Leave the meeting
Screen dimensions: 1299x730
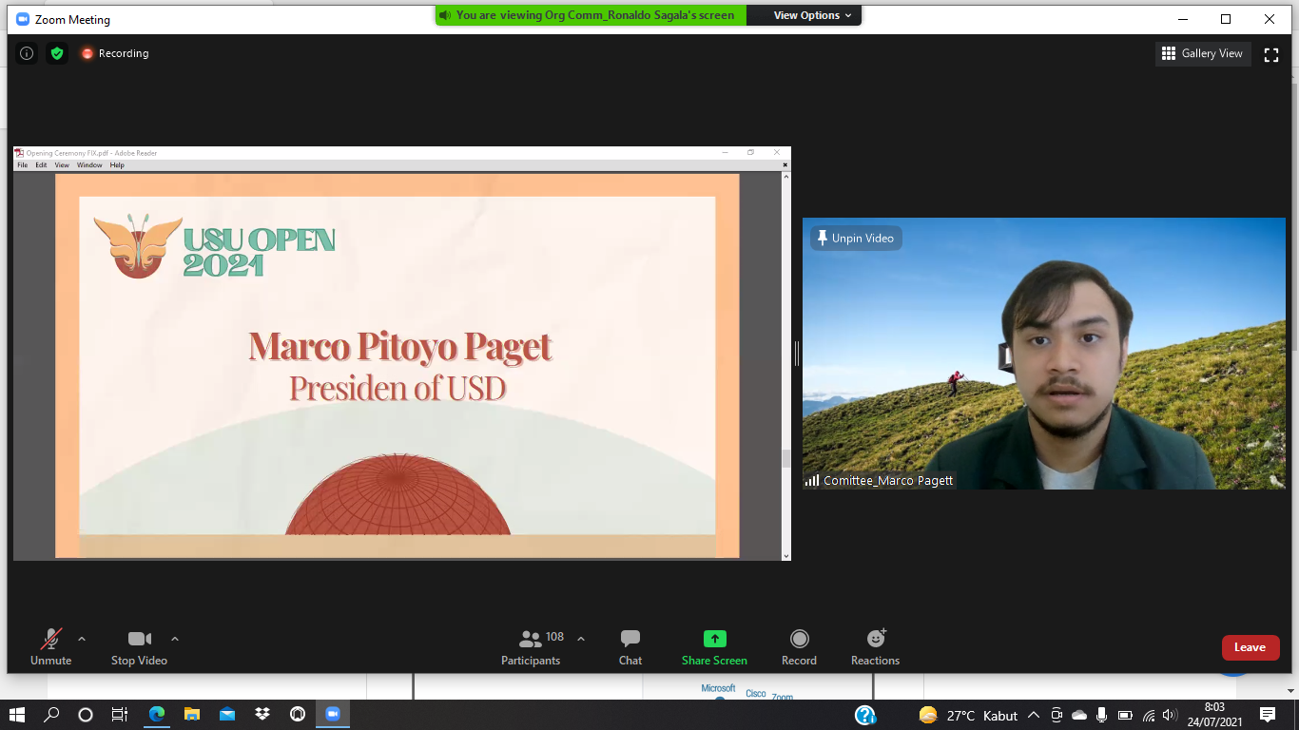click(x=1250, y=647)
